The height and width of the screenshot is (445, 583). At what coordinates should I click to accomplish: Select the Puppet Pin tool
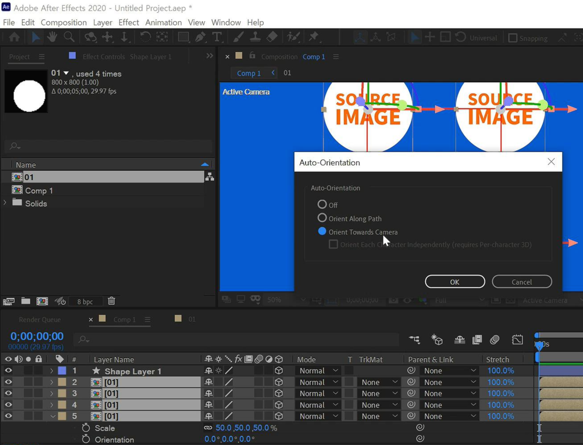[x=314, y=37]
